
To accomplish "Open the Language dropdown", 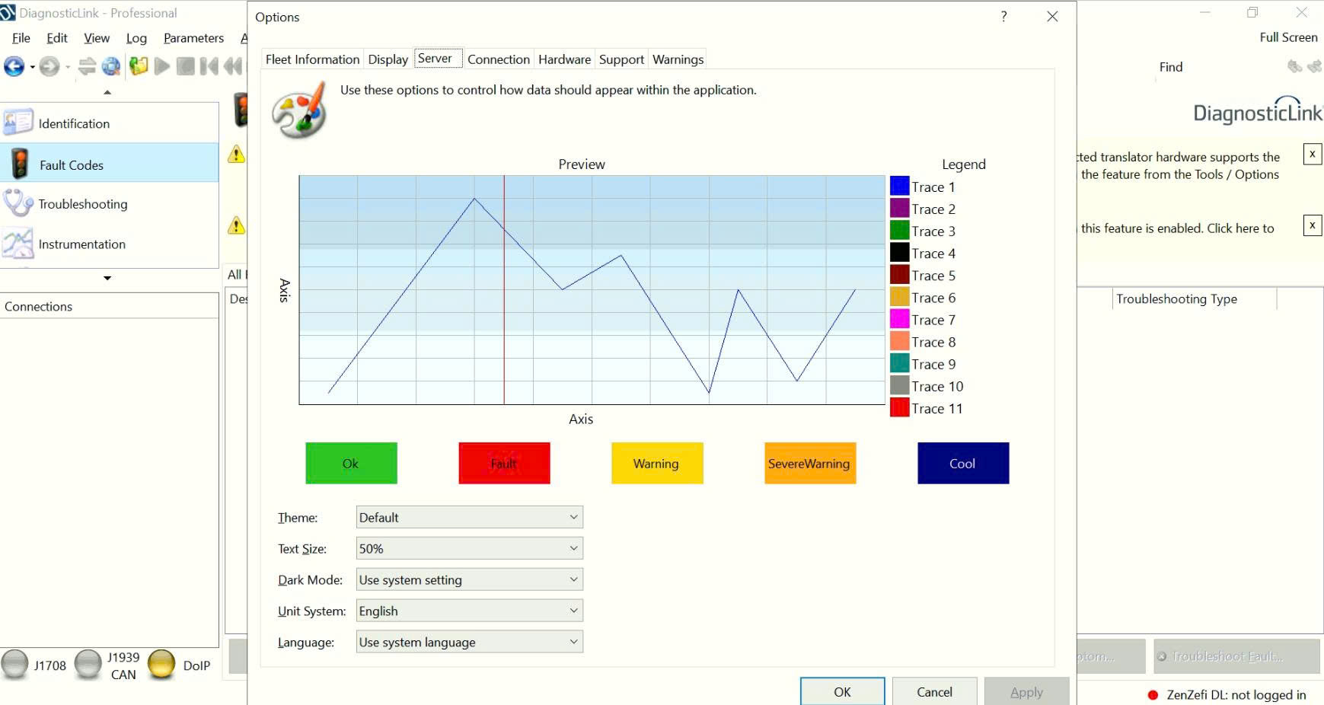I will tap(470, 643).
